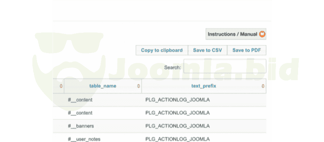
Task: Copy table to clipboard
Action: click(x=162, y=50)
